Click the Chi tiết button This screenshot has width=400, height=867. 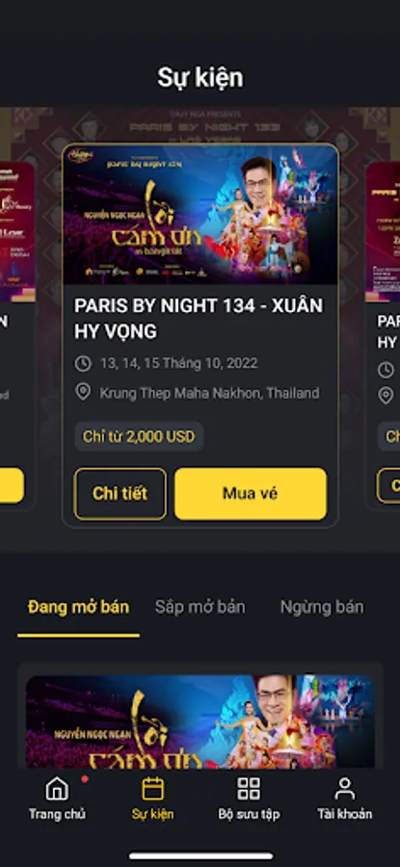[x=120, y=494]
